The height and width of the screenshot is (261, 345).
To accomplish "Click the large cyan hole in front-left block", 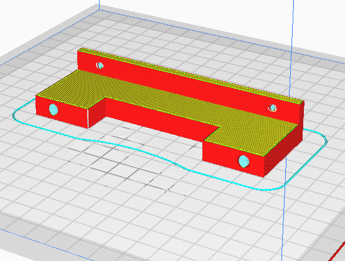I will (x=54, y=109).
